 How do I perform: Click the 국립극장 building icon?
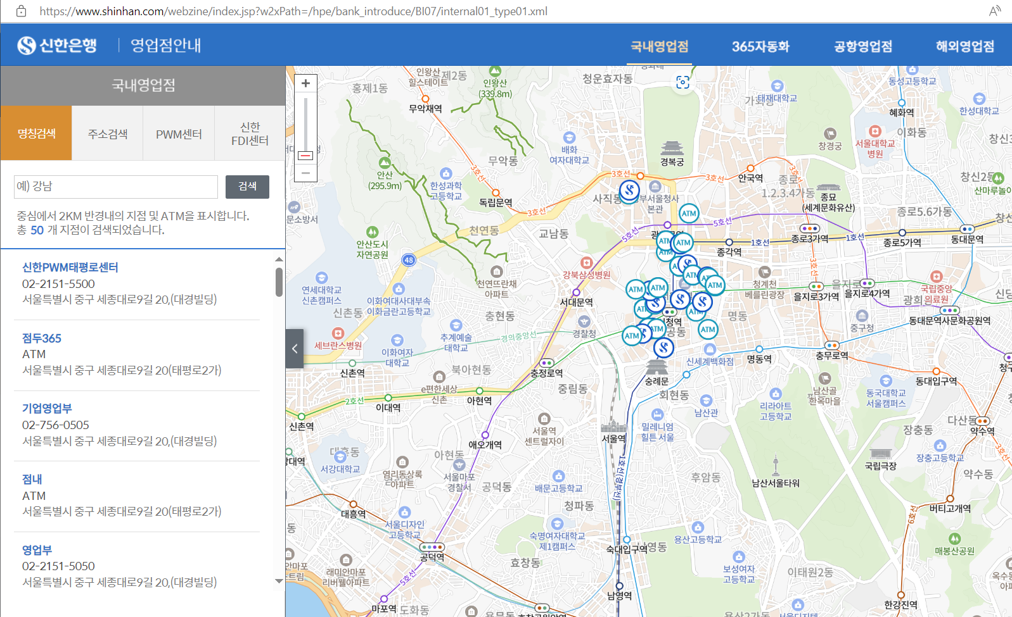coord(880,454)
